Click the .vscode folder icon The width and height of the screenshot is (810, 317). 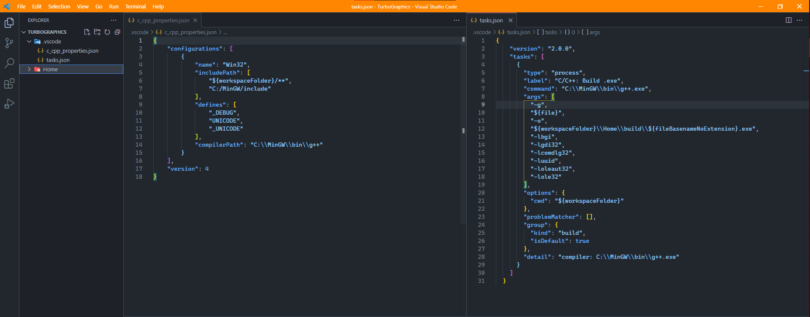click(x=38, y=41)
